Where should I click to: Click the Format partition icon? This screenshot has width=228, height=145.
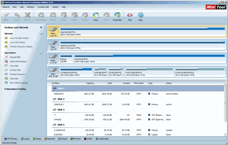(85, 17)
